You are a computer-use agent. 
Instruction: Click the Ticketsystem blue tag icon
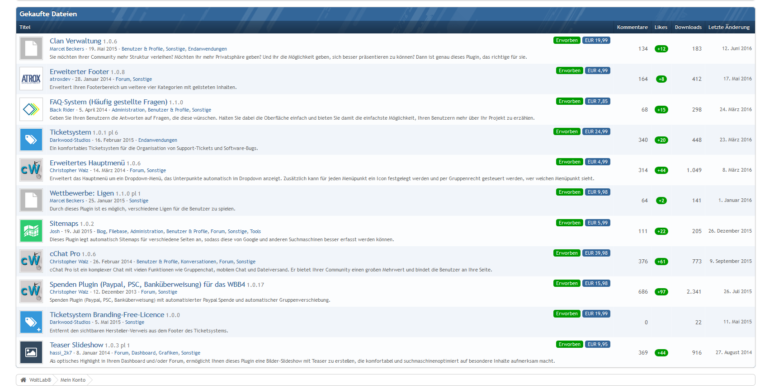[x=31, y=140]
